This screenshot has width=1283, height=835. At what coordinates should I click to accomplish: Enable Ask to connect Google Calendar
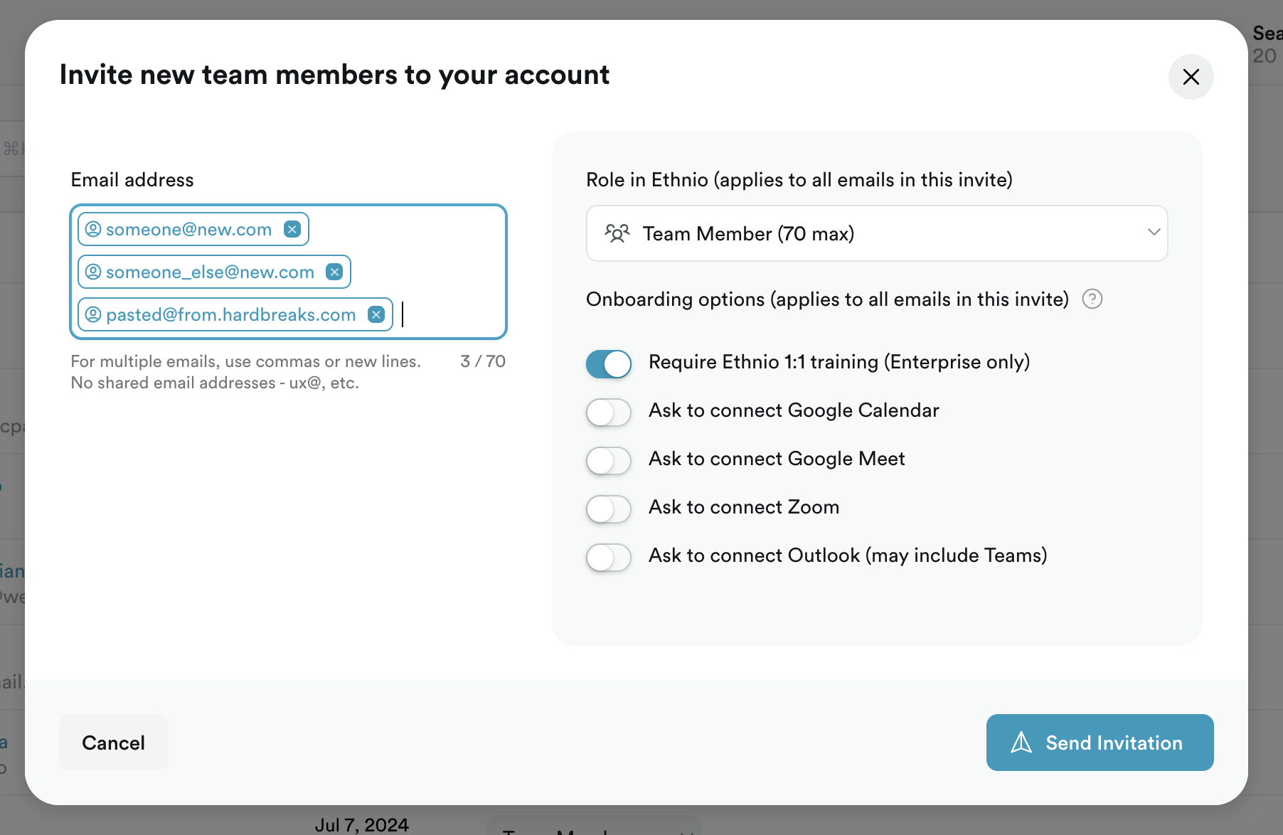click(x=609, y=412)
